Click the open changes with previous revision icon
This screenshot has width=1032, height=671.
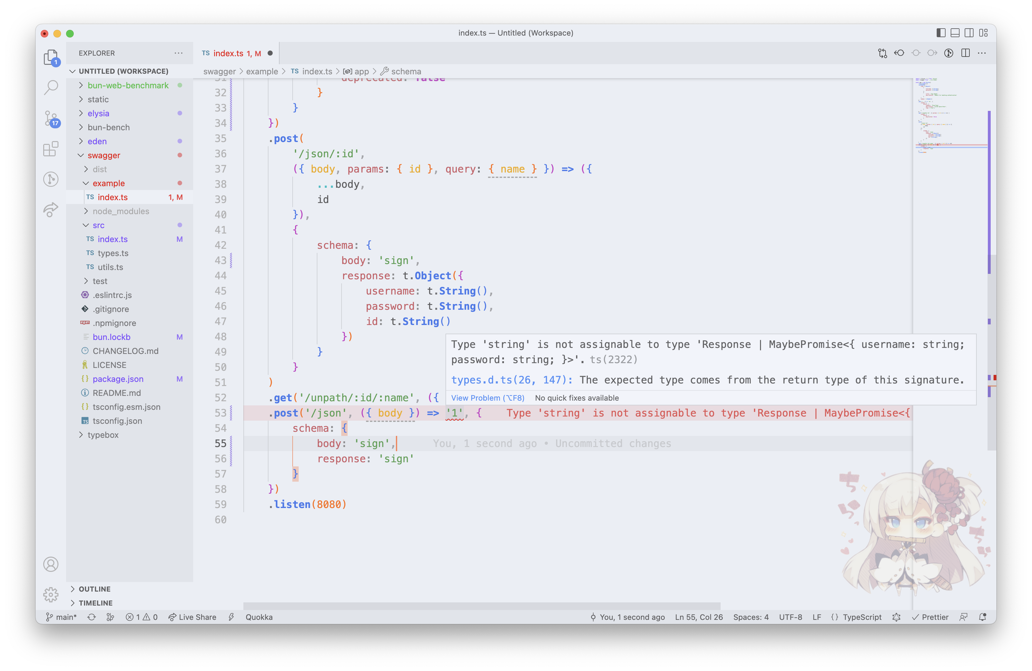coord(899,53)
